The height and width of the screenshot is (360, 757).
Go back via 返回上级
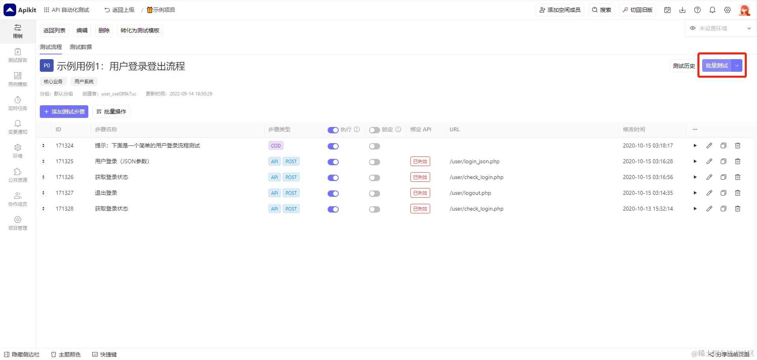tap(119, 10)
